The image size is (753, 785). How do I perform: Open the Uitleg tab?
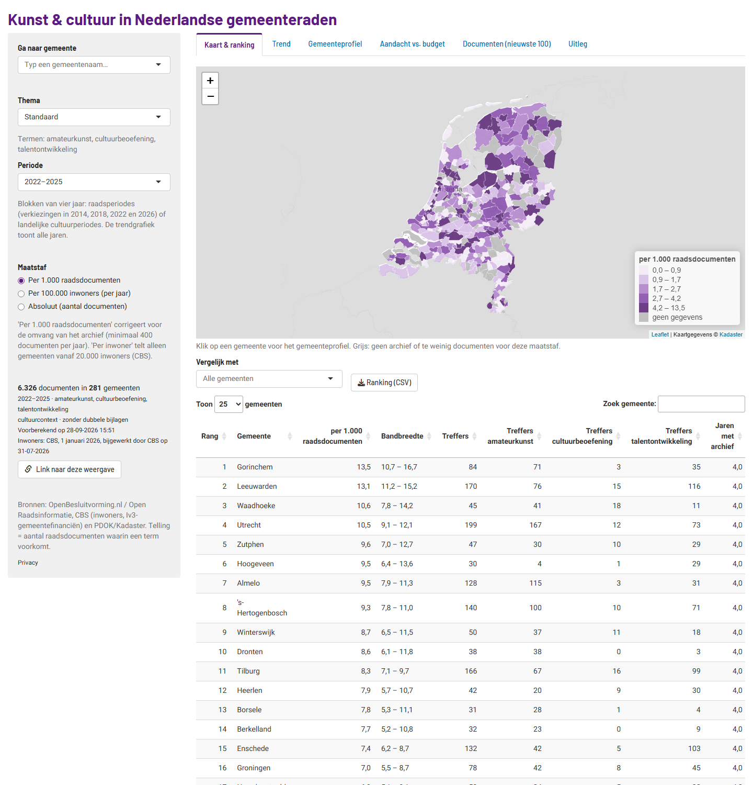tap(578, 44)
